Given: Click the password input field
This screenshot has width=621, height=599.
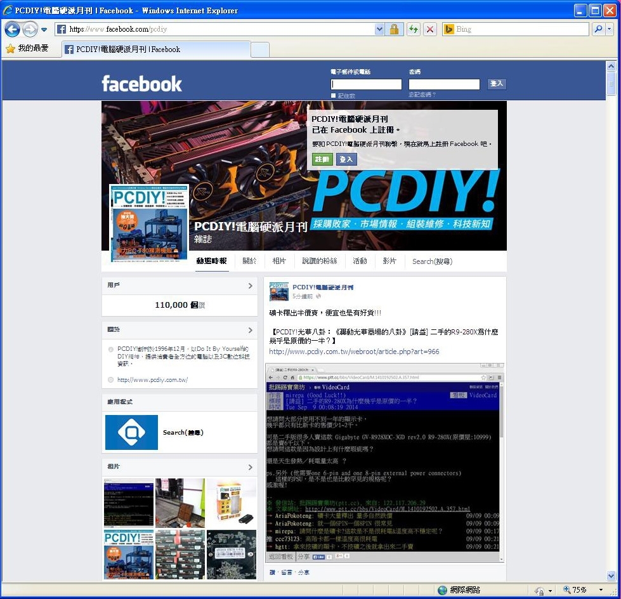Looking at the screenshot, I should pyautogui.click(x=444, y=84).
